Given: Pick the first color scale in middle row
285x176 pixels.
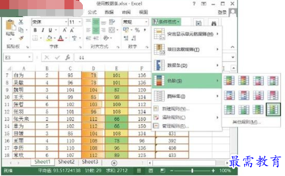Looking at the screenshot, I should [x=229, y=95].
